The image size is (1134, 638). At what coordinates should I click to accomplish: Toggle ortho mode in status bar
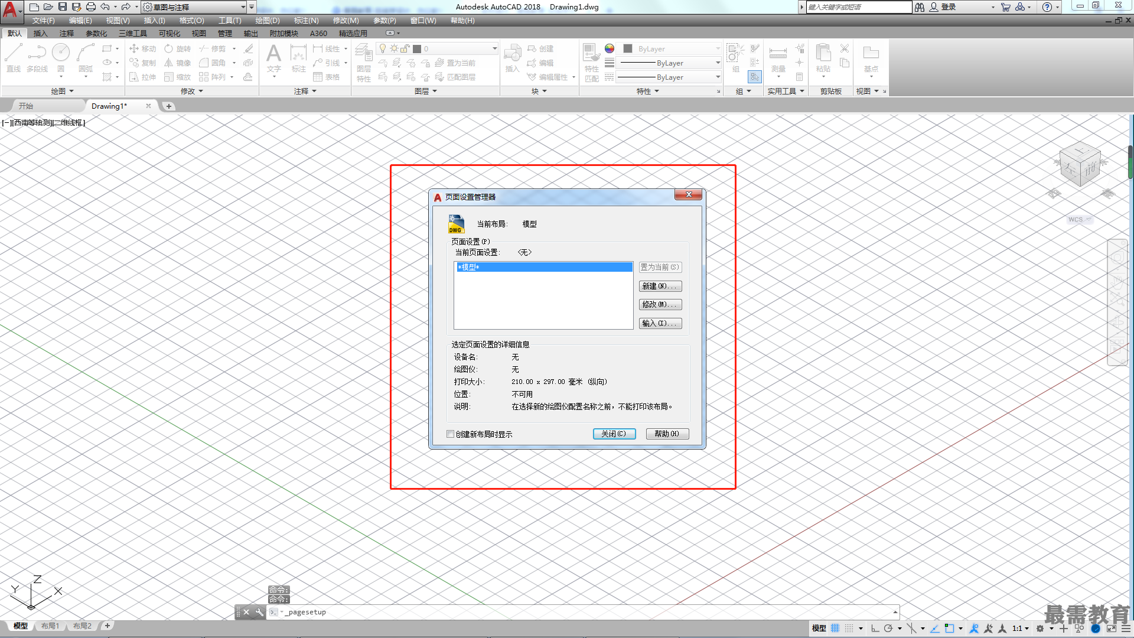pos(875,629)
